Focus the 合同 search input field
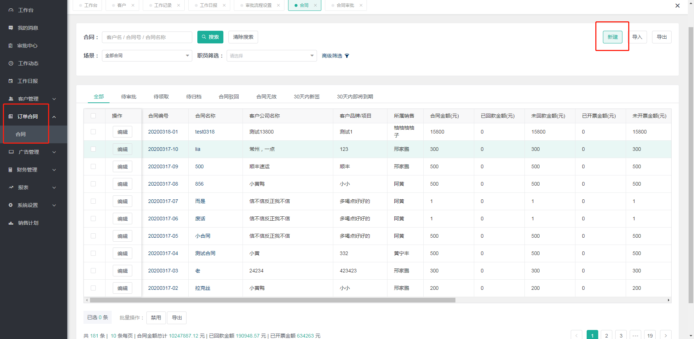 pos(147,37)
